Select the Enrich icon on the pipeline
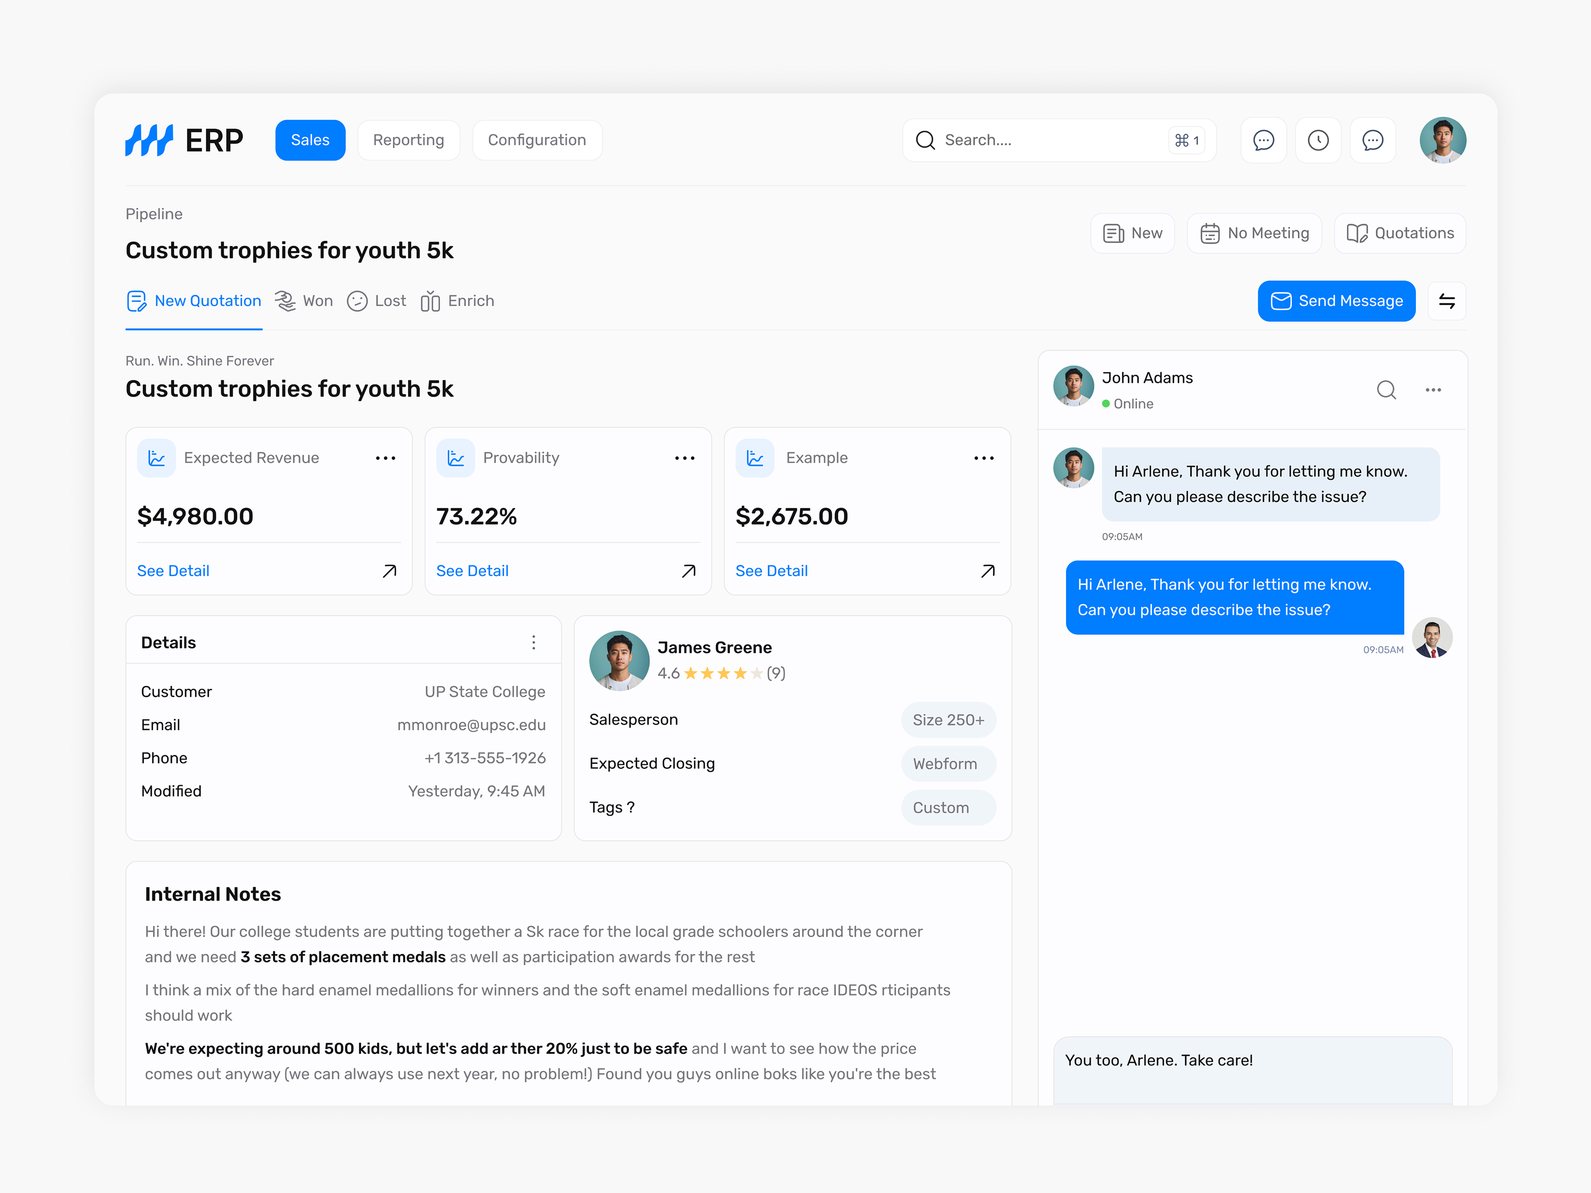 431,301
